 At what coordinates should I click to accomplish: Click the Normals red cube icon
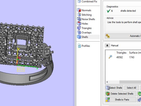(79, 10)
